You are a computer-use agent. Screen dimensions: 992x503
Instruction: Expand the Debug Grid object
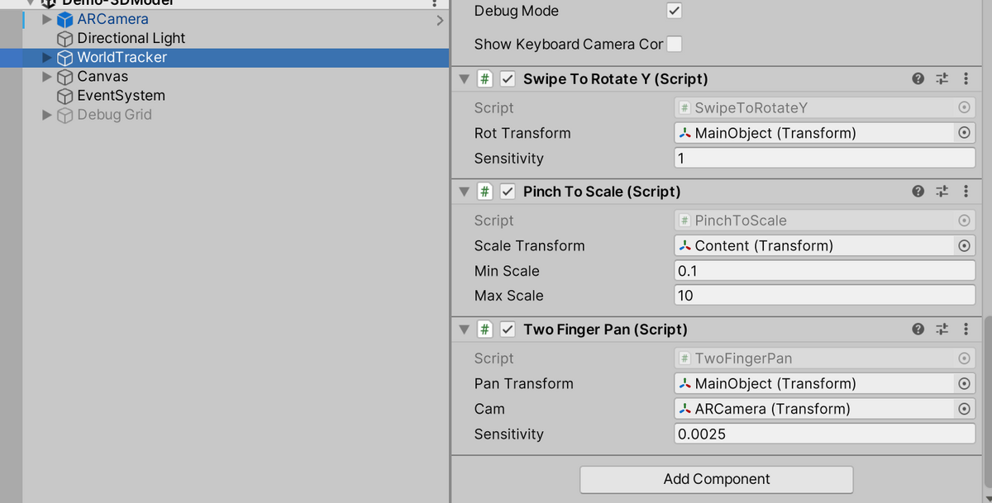point(47,115)
